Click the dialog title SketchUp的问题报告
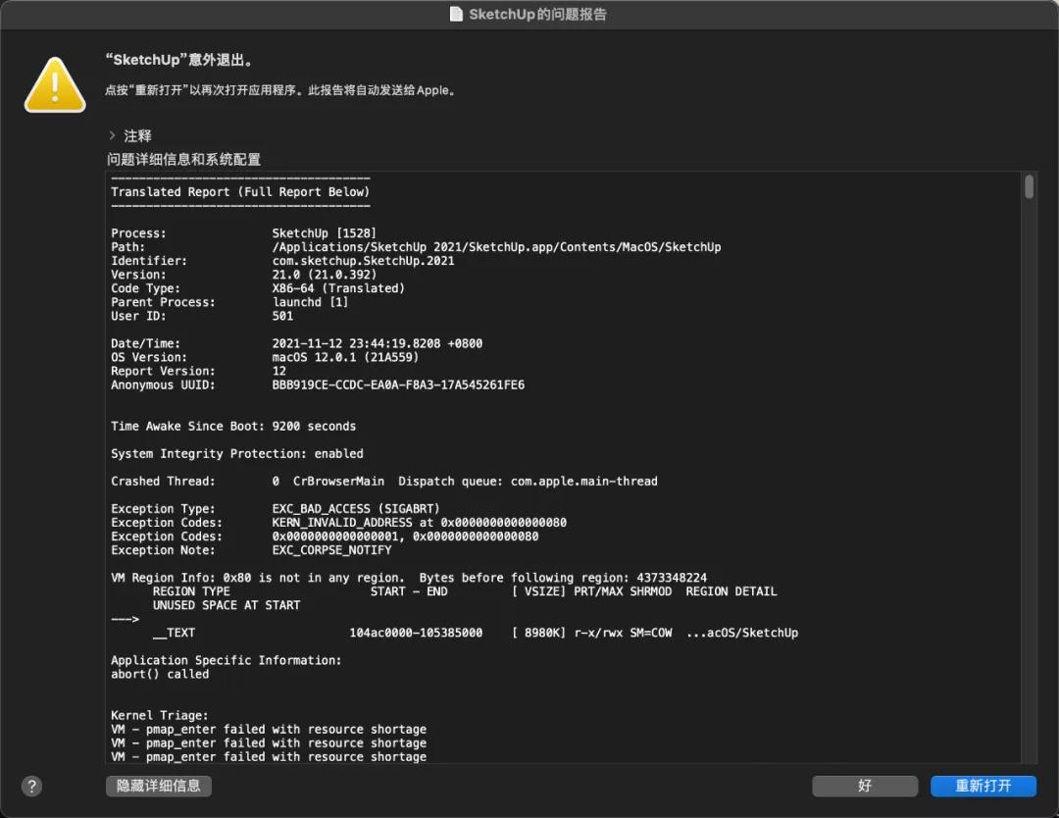1059x818 pixels. tap(540, 14)
